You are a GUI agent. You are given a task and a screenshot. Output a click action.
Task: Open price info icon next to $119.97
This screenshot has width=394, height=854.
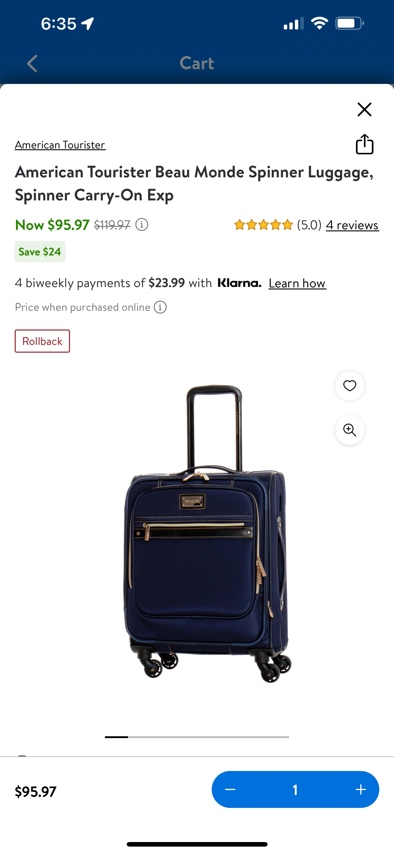(x=142, y=225)
